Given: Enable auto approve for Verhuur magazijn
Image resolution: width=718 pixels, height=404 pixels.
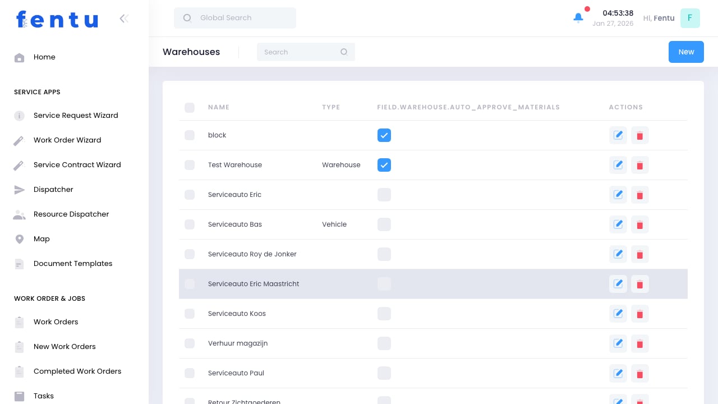Looking at the screenshot, I should [384, 343].
